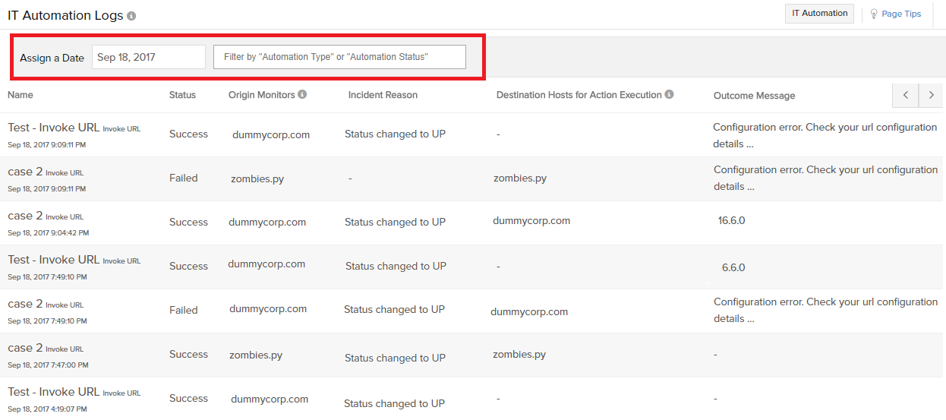
Task: Click info icon next to Origin Monitors
Action: [302, 95]
